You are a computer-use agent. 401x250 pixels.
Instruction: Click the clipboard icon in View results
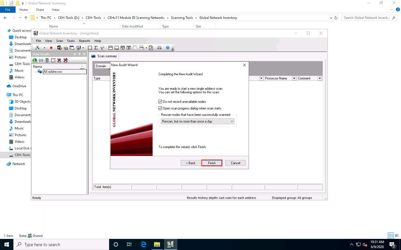[x=47, y=60]
